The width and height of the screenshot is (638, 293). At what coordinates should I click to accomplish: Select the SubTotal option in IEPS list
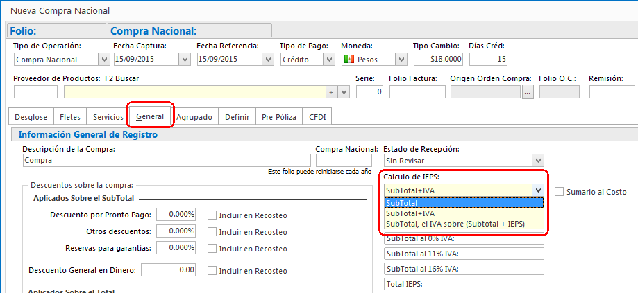click(x=464, y=203)
